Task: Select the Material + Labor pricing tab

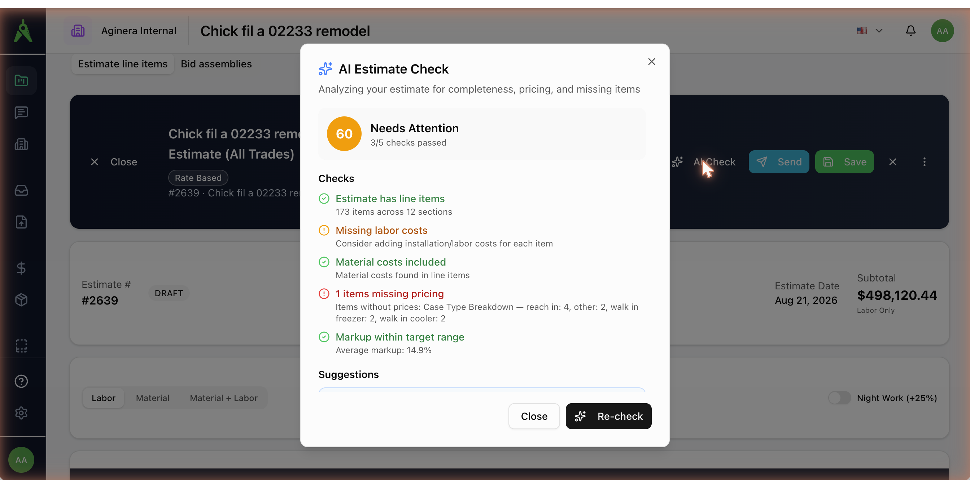Action: click(x=224, y=398)
